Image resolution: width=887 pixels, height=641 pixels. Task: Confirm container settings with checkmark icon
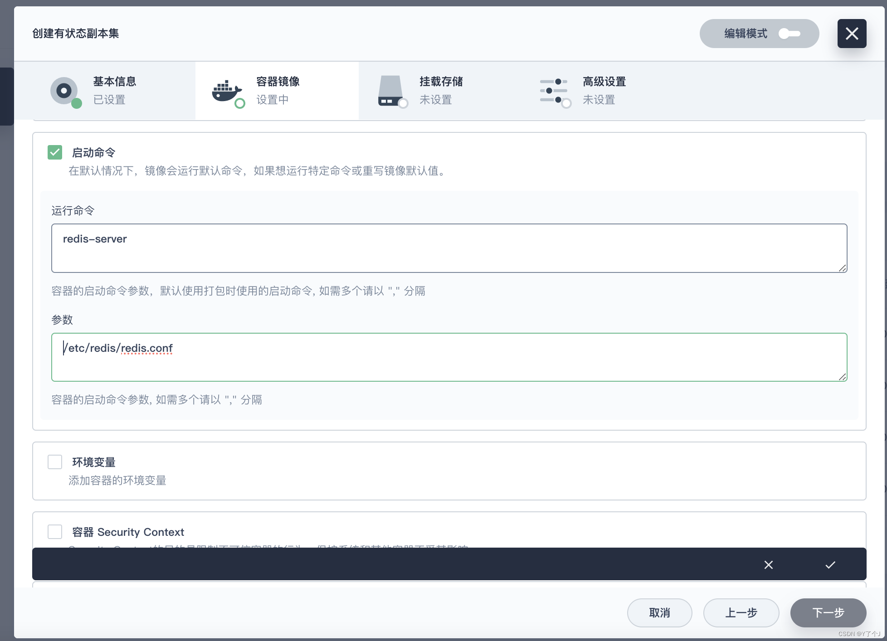(x=830, y=565)
